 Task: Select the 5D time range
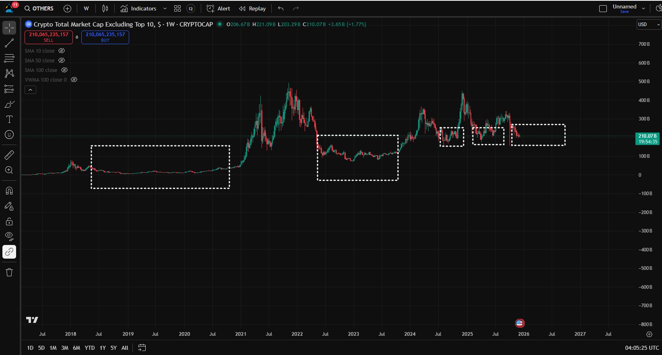click(41, 348)
